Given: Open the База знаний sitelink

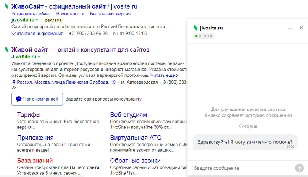Looking at the screenshot, I should [x=35, y=161].
